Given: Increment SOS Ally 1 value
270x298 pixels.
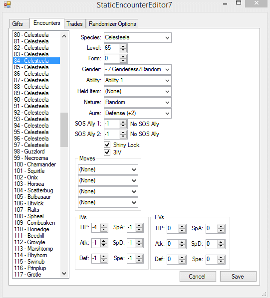Looking at the screenshot, I should (x=123, y=122).
